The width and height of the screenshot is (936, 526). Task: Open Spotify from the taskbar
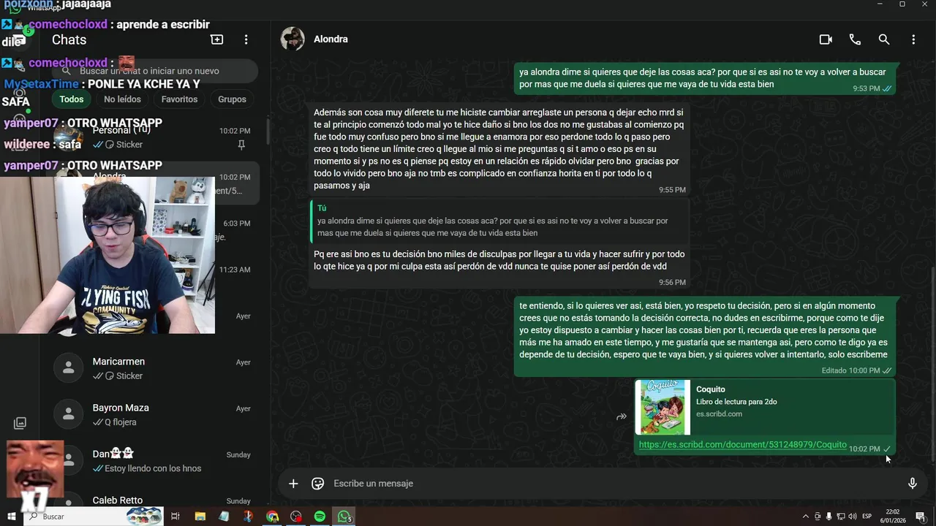pos(320,517)
